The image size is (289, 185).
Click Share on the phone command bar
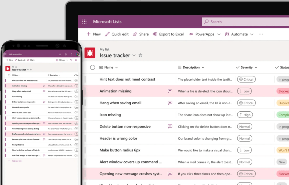click(31, 60)
